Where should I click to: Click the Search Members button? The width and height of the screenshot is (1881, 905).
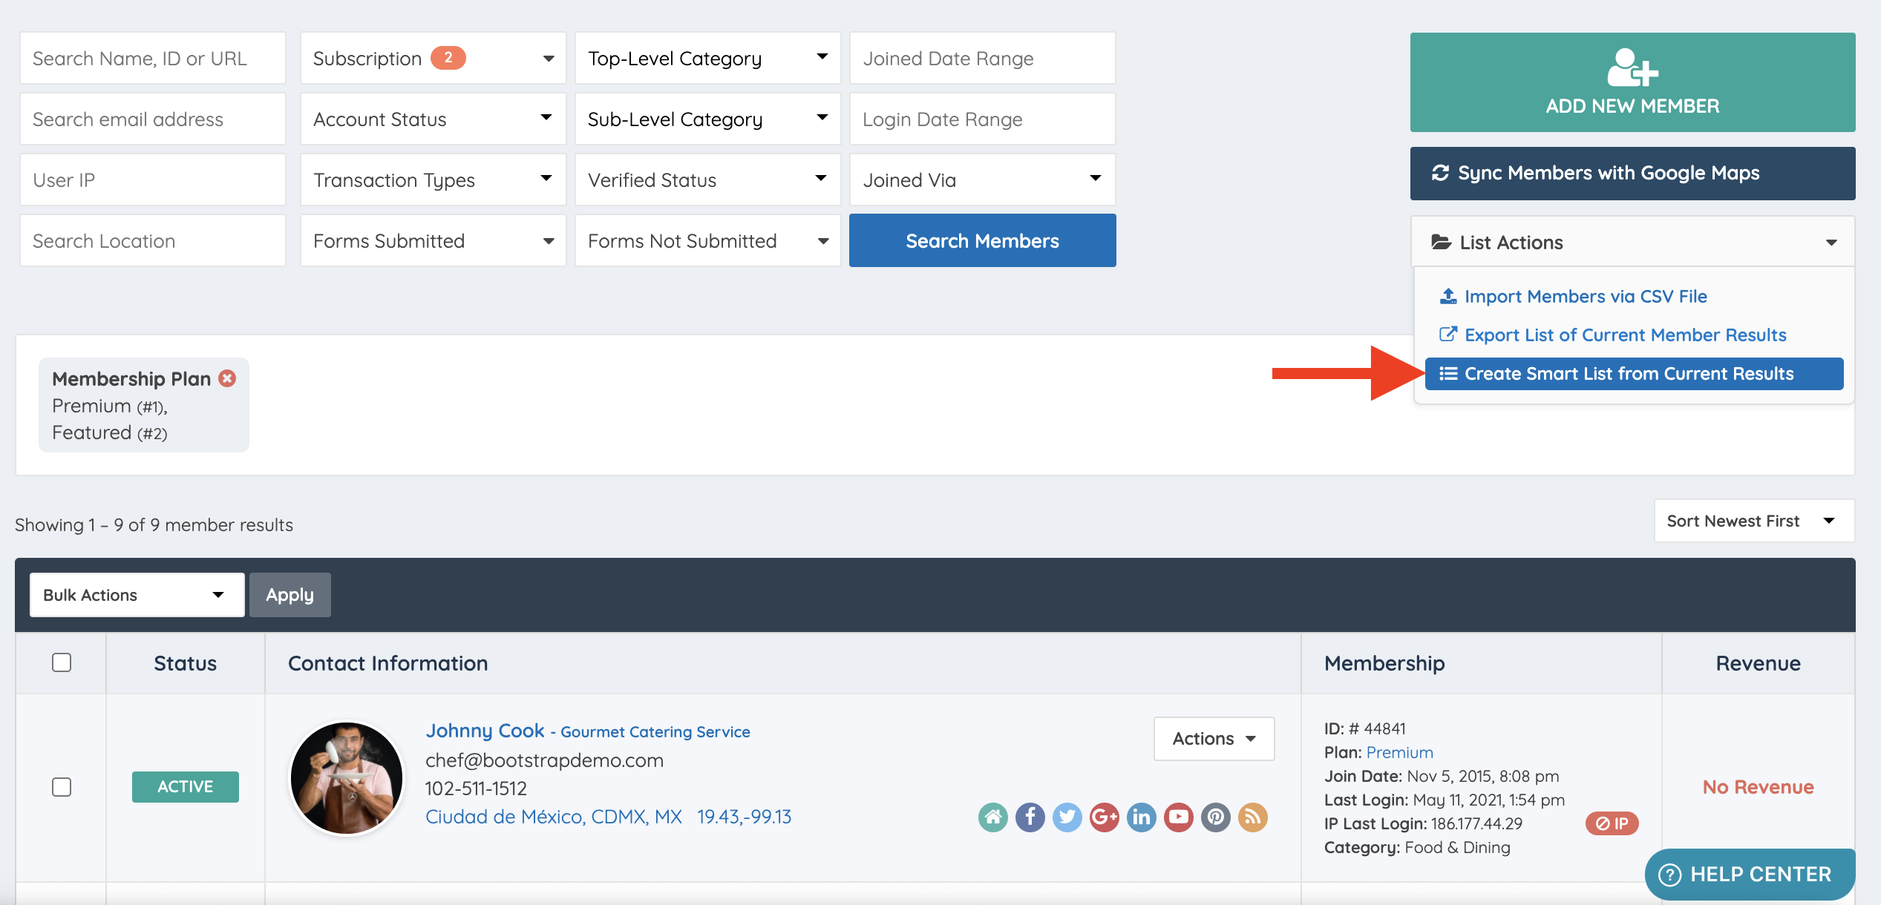982,241
